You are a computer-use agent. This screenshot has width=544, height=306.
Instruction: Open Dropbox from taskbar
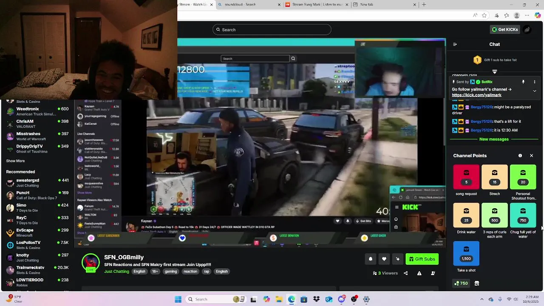316,299
